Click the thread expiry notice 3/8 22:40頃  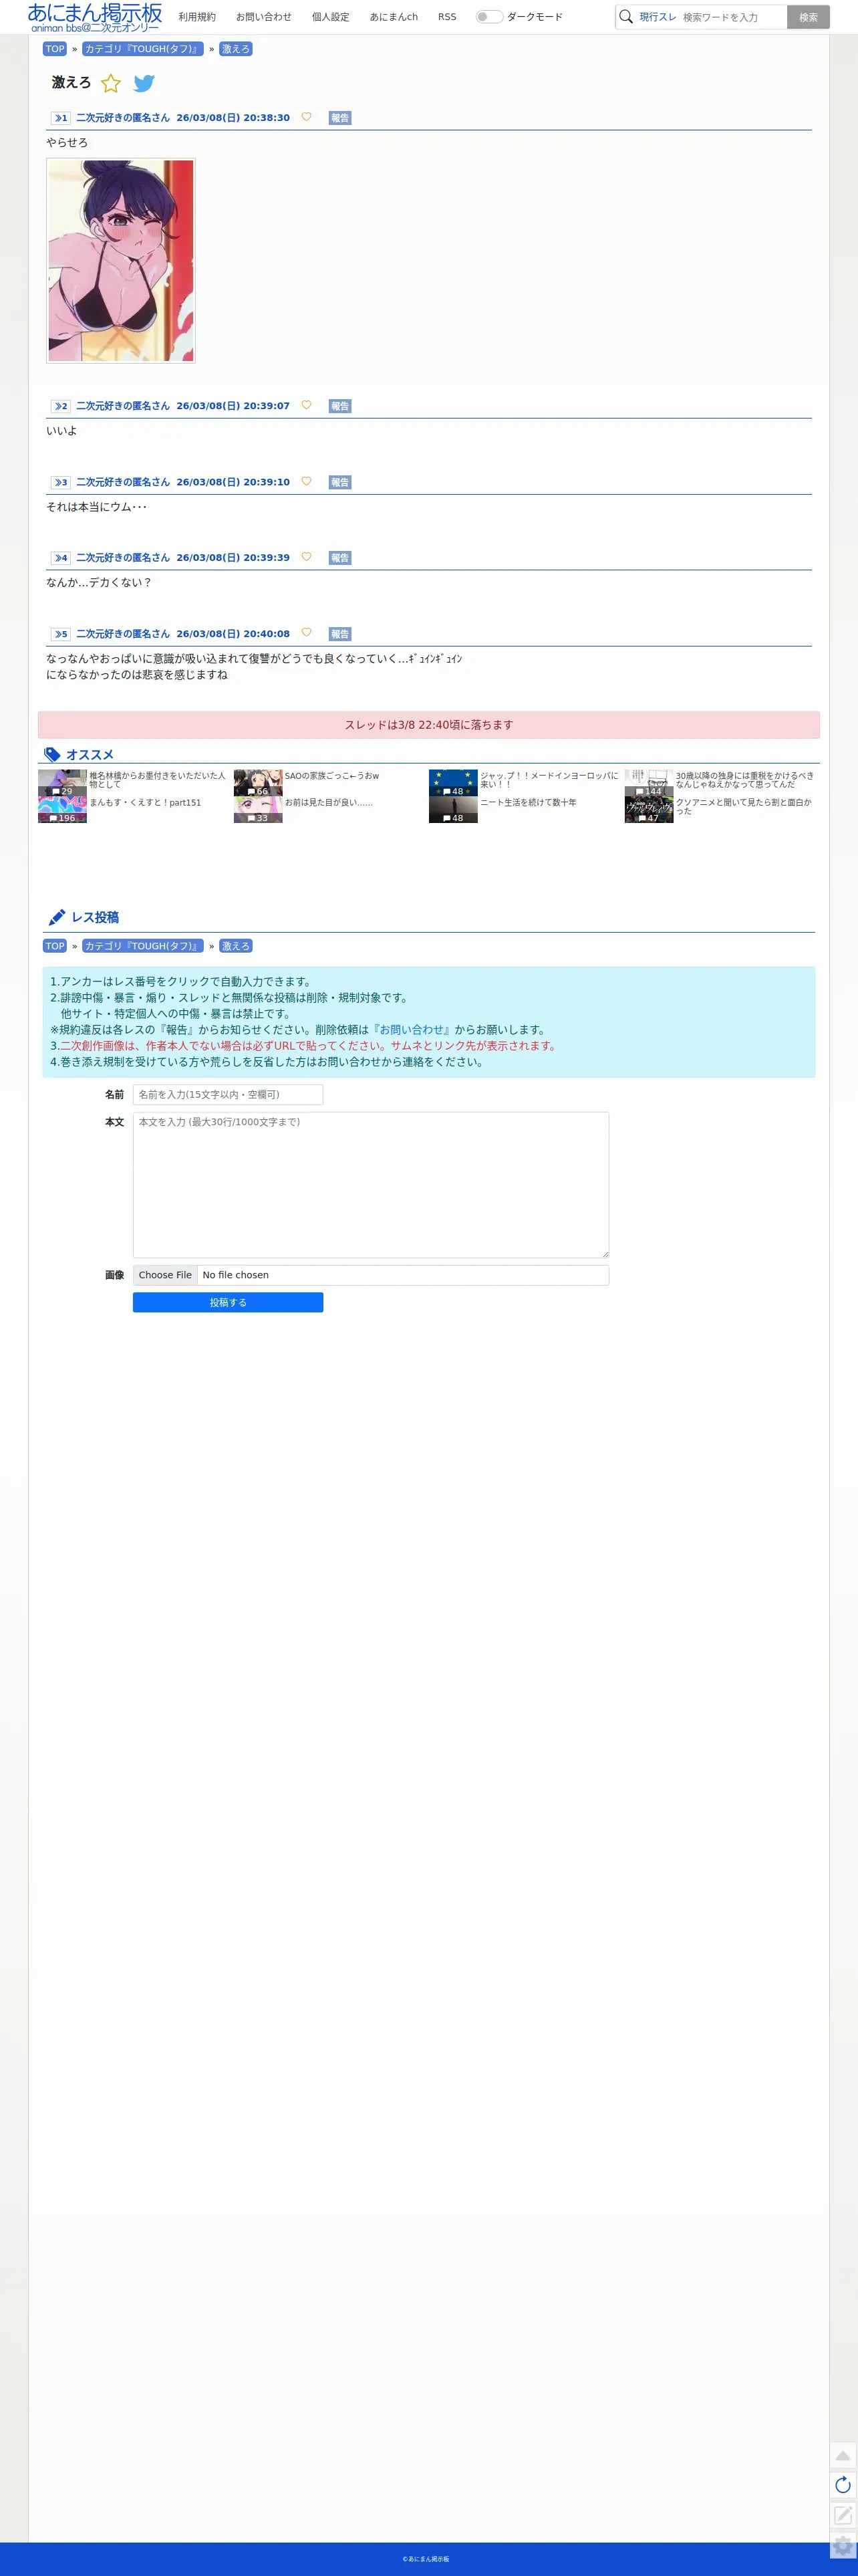[429, 725]
